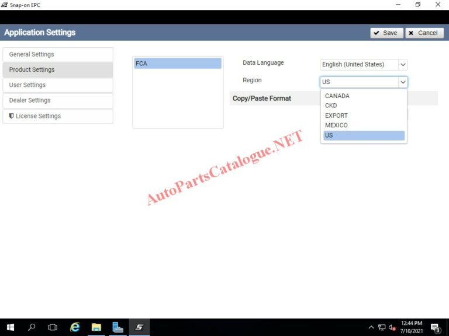Show hidden system tray icons
Image resolution: width=449 pixels, height=336 pixels.
coord(371,327)
